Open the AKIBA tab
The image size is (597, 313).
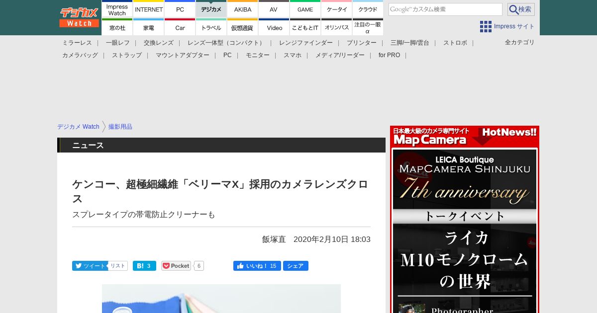(x=243, y=9)
